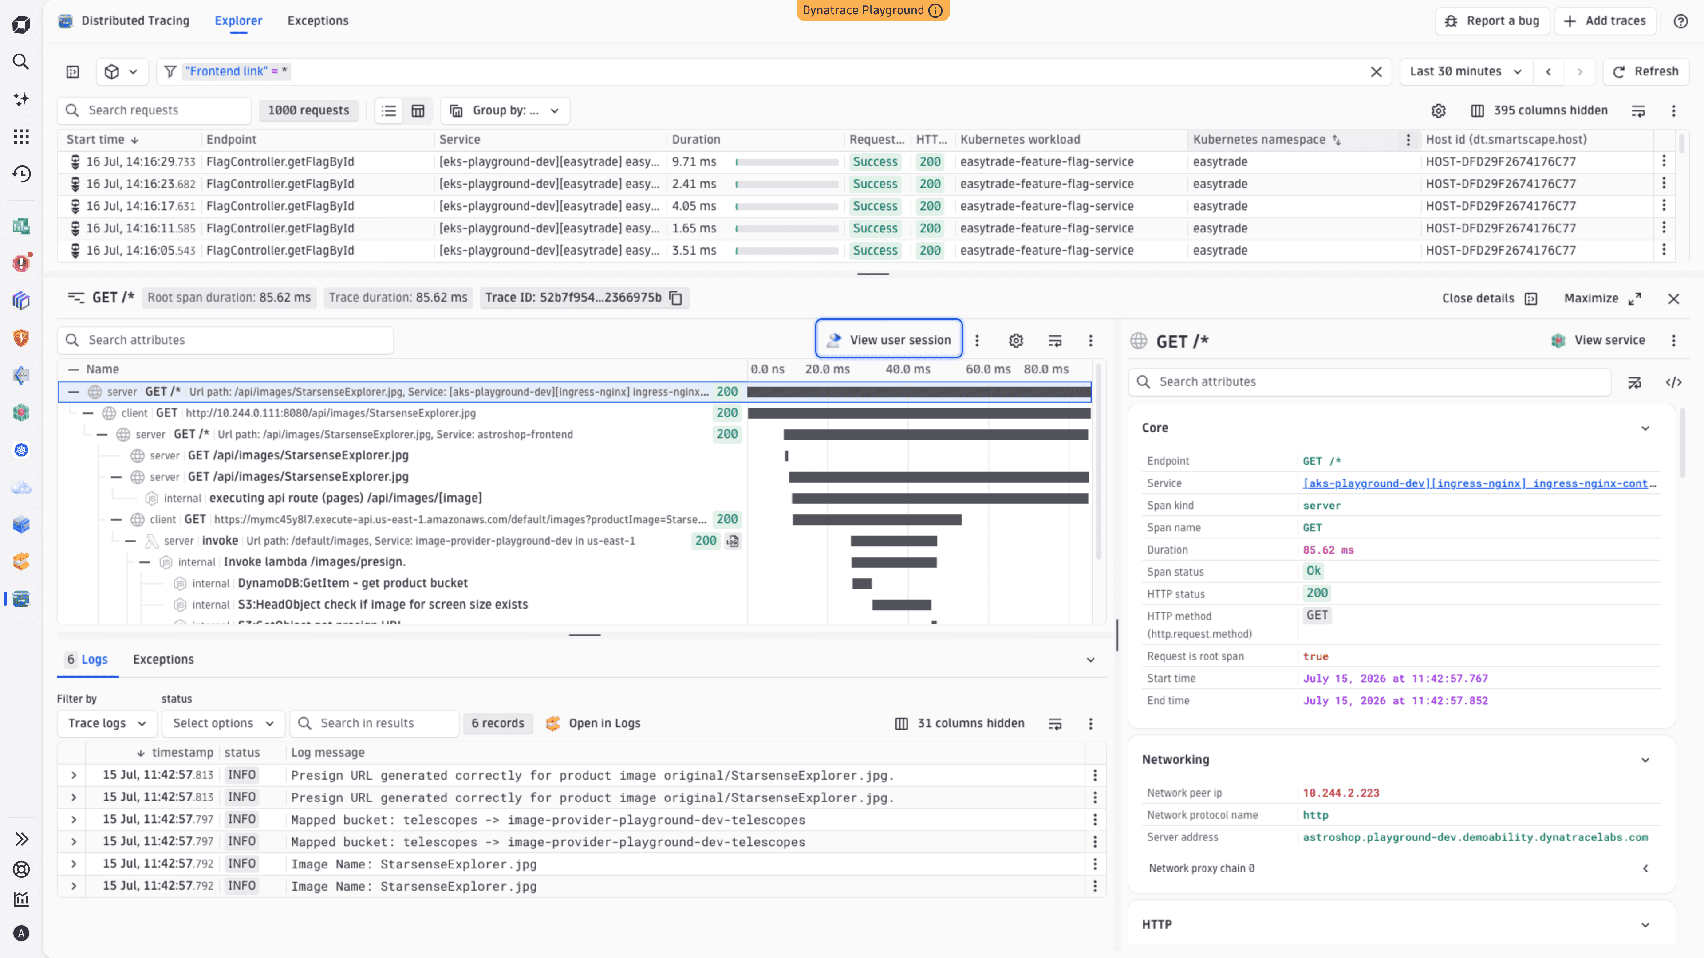This screenshot has height=958, width=1704.
Task: Clear the Frontend link filter with X
Action: (x=1376, y=71)
